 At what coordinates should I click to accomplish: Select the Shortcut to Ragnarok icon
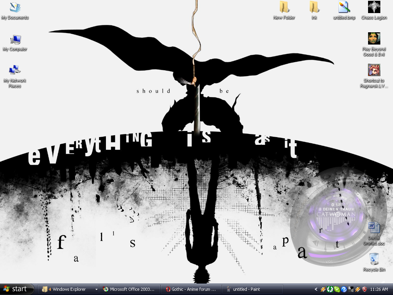pyautogui.click(x=374, y=76)
